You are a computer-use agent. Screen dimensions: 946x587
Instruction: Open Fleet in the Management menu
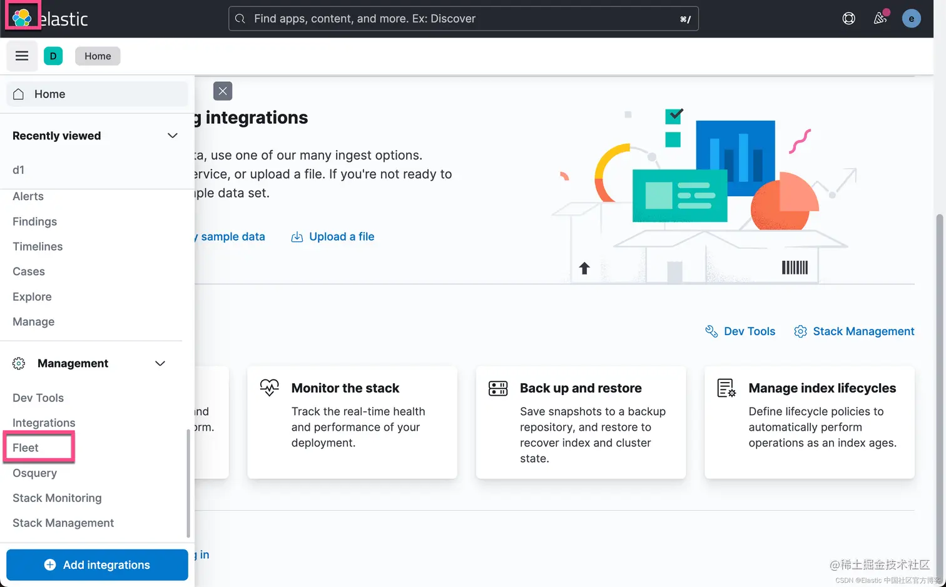(26, 448)
